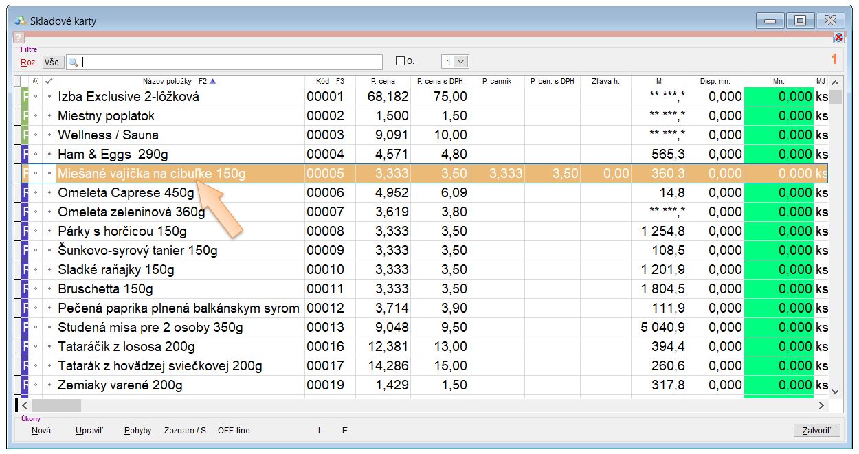Click the question mark help icon
The image size is (859, 454).
[x=19, y=38]
